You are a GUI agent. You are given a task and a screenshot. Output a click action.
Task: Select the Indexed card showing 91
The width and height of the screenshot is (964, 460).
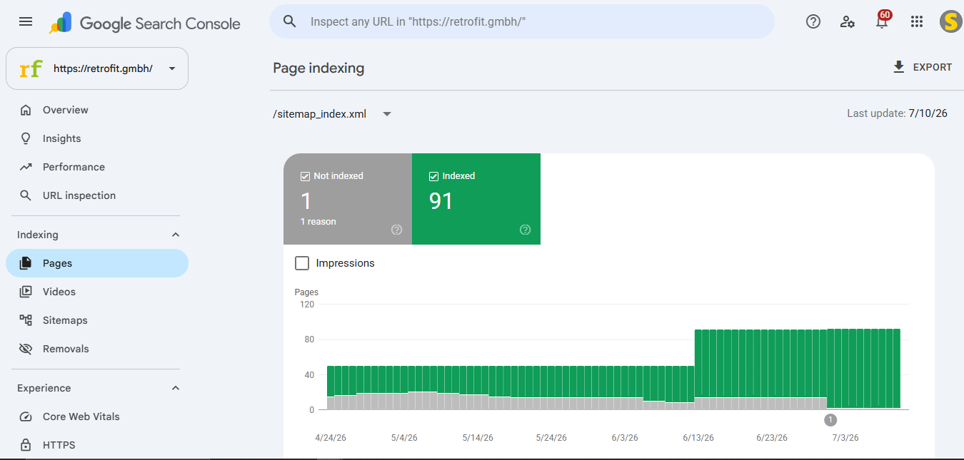[x=476, y=199]
